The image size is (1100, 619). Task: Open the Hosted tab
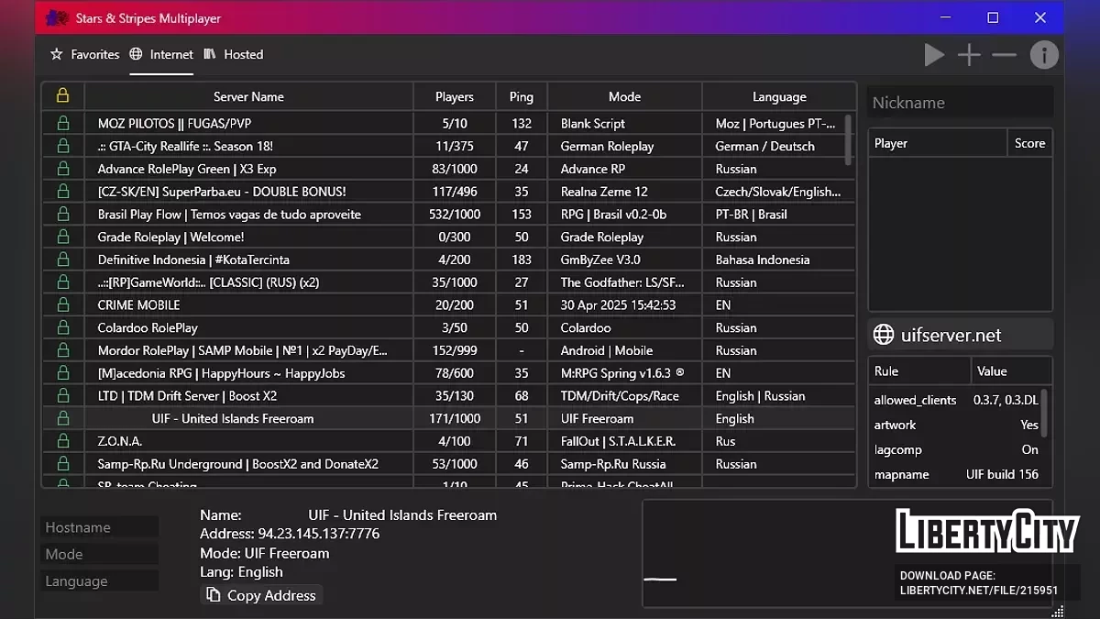coord(234,55)
